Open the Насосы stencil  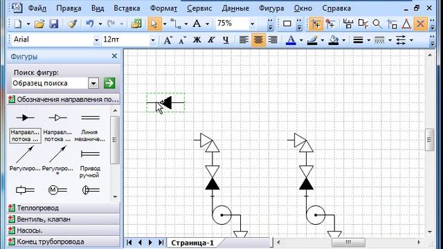point(63,230)
